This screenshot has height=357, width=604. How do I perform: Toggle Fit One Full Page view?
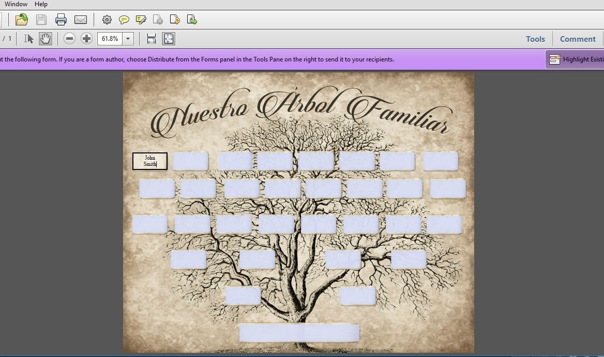[x=169, y=38]
